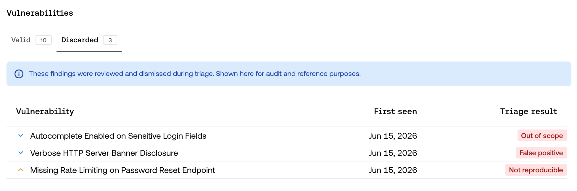Viewport: 577px width, 191px height.
Task: Open the Verbose HTTP Server Banner Disclosure finding
Action: (104, 153)
